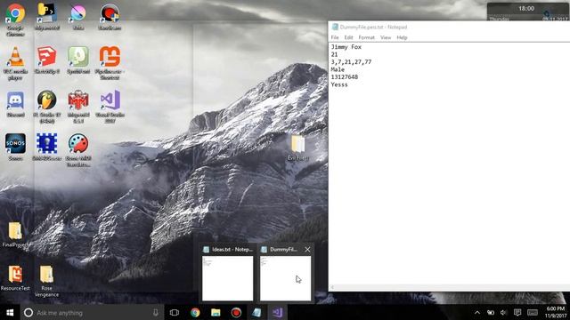The image size is (570, 320).
Task: Click the 'Male' line in Notepad
Action: click(338, 69)
